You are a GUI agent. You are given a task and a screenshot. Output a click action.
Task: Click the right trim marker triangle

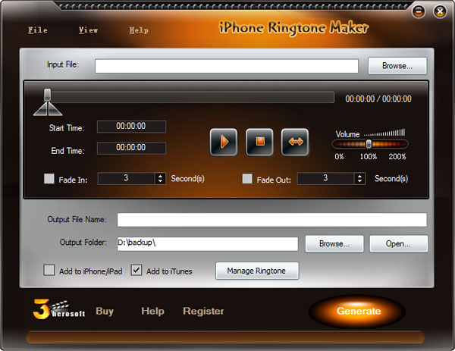pos(55,109)
